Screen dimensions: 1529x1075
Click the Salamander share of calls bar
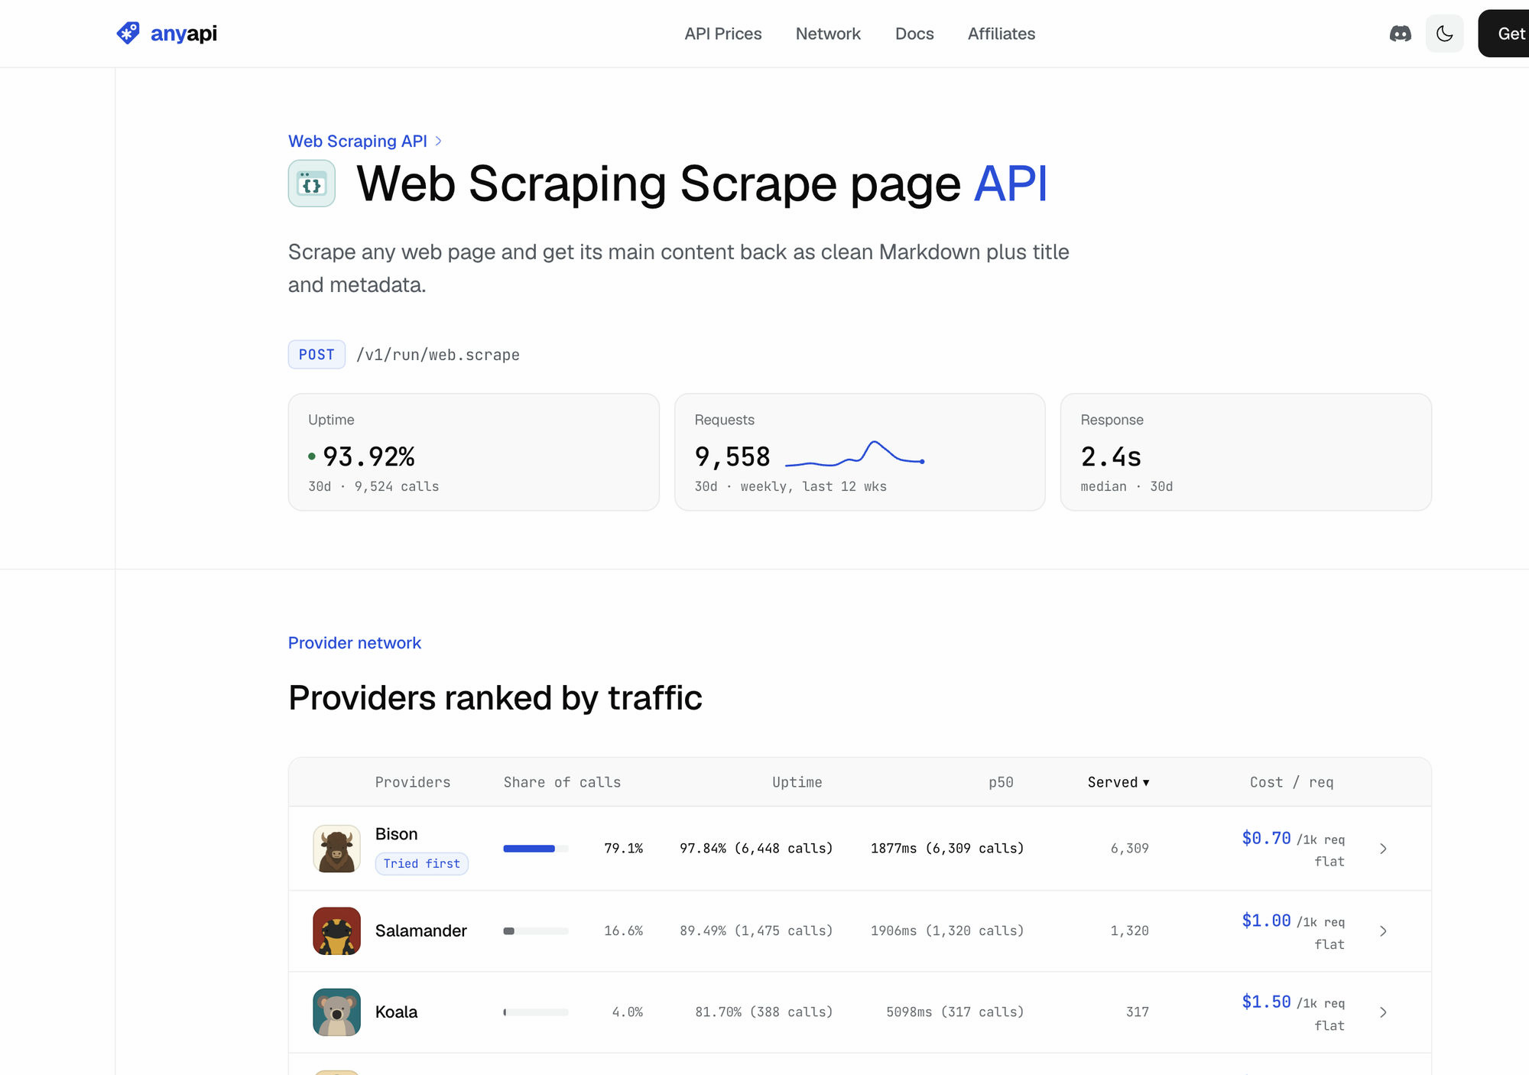536,931
